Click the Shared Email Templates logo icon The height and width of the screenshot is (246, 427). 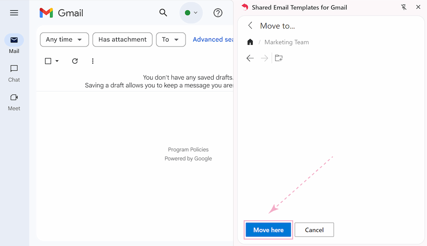click(x=245, y=7)
